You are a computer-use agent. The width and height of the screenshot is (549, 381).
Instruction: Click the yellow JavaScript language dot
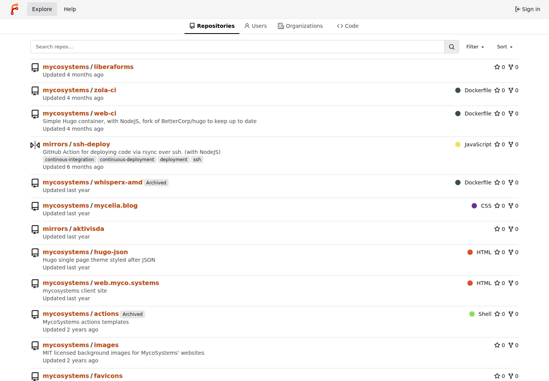click(458, 144)
